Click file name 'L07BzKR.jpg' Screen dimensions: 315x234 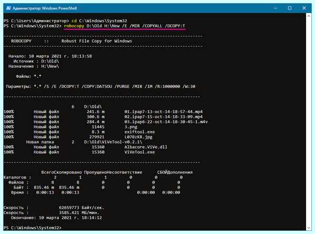(x=138, y=137)
